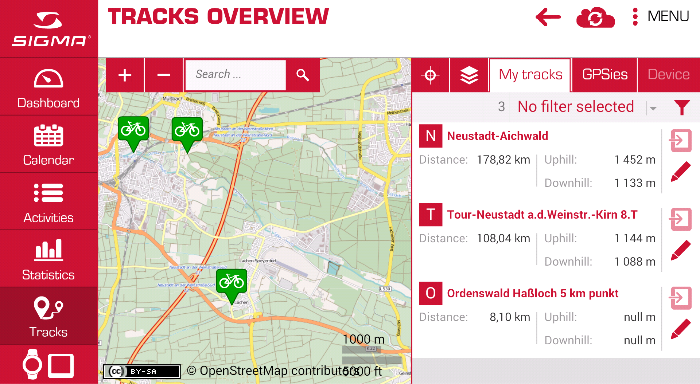Viewport: 700px width, 384px height.
Task: Zoom in on the map
Action: pyautogui.click(x=125, y=75)
